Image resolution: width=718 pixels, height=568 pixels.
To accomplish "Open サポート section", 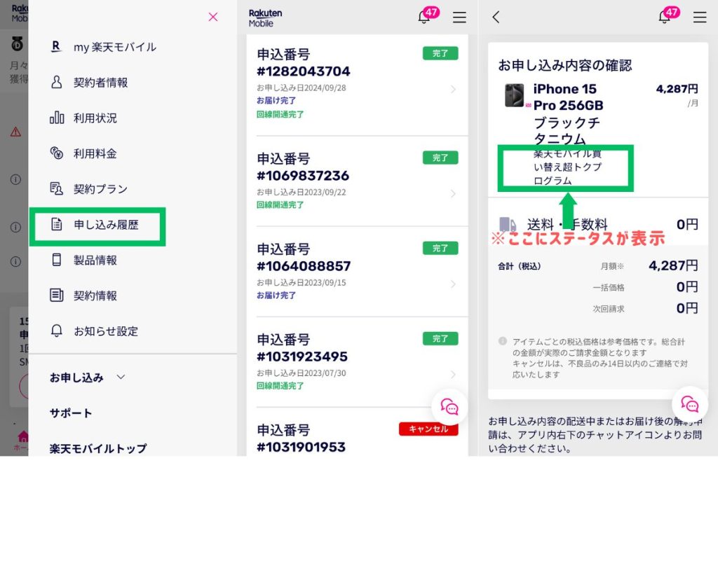I will click(x=71, y=413).
